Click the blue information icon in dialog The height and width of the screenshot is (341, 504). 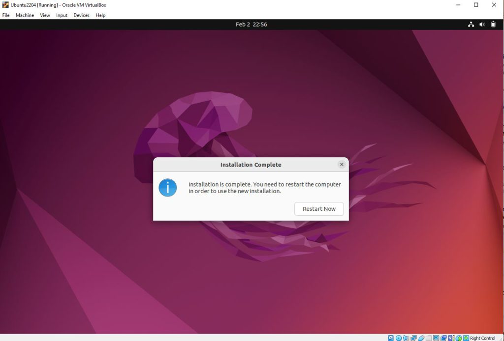168,188
